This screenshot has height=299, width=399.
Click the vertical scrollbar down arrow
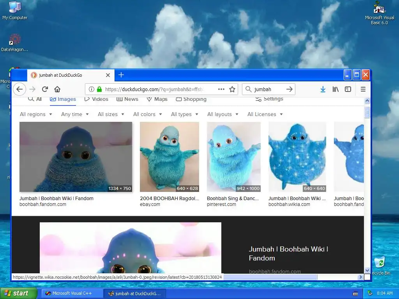pyautogui.click(x=367, y=271)
